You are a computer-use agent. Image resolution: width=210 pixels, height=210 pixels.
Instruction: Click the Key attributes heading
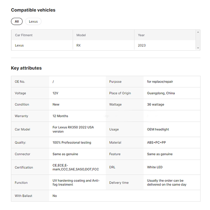pos(26,68)
